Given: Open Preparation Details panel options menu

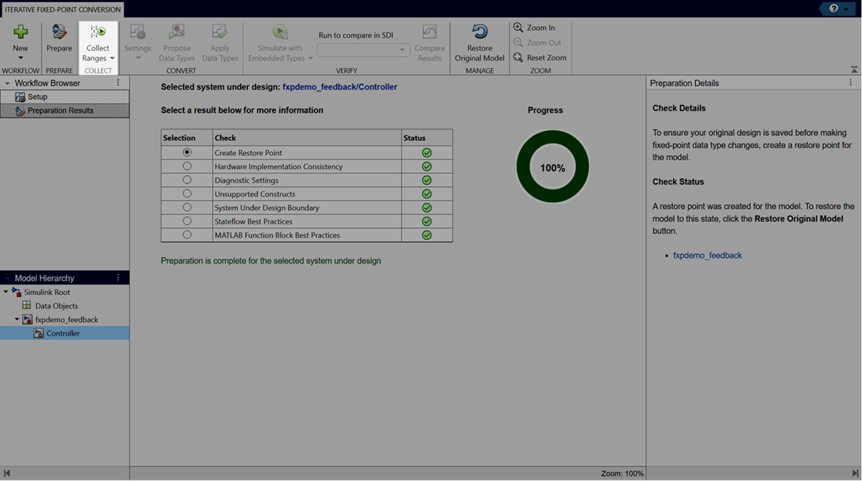Looking at the screenshot, I should 851,83.
